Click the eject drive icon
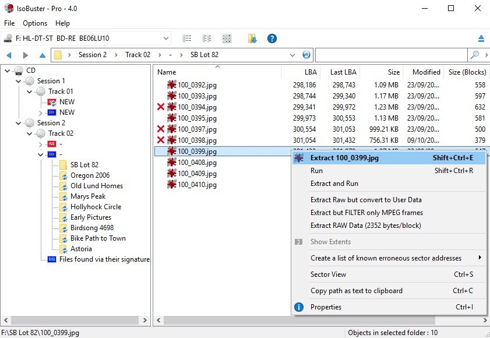 click(x=481, y=38)
